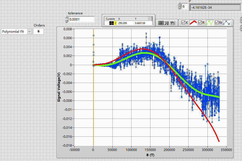This screenshot has height=161, width=242.
Task: Click the Orders value field
Action: pyautogui.click(x=38, y=31)
